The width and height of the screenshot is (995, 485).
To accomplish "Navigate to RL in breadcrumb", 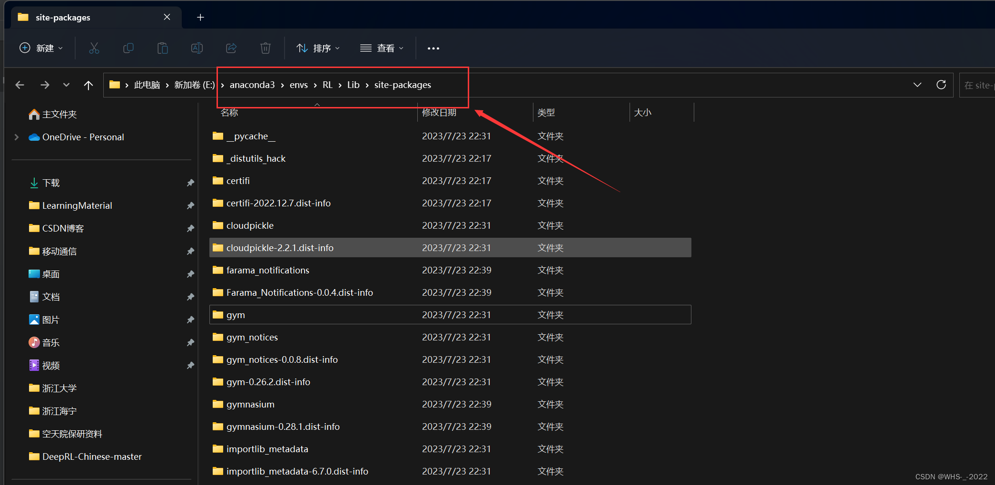I will 327,85.
